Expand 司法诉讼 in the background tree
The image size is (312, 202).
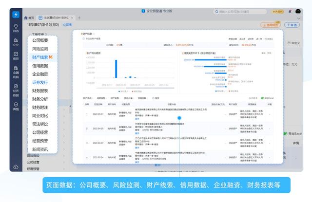point(64,156)
